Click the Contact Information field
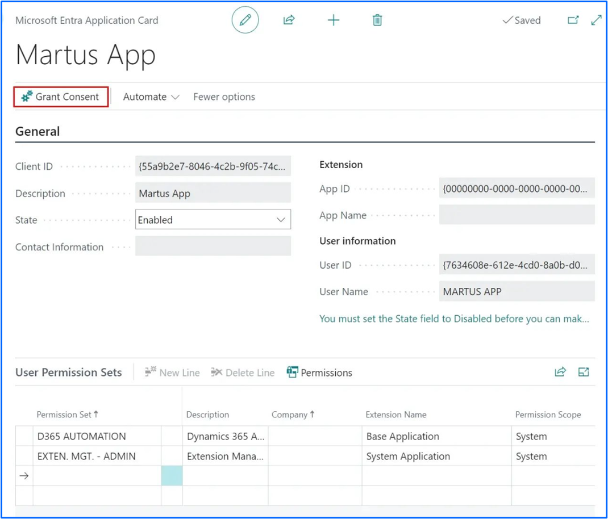The image size is (608, 519). [213, 246]
